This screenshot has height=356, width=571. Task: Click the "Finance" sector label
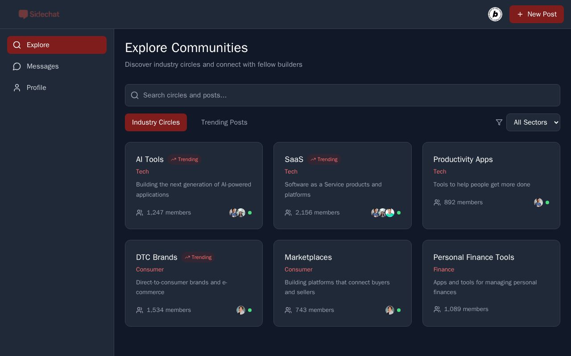tap(444, 270)
